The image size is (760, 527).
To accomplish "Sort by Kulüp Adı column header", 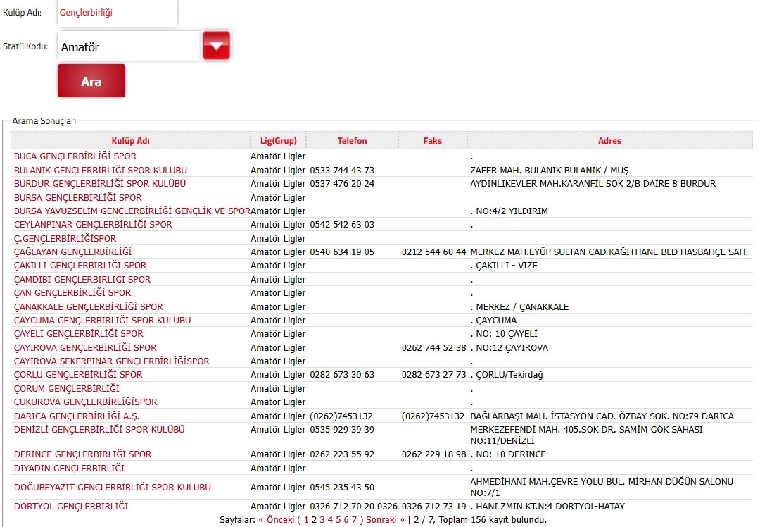I will (x=130, y=141).
